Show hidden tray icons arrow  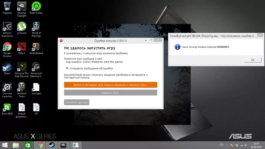pos(227,145)
